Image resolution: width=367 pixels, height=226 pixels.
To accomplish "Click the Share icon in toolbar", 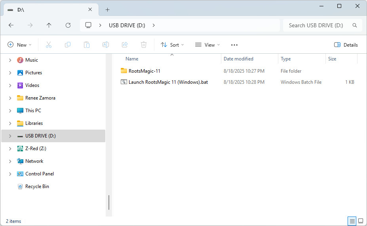I will [125, 45].
